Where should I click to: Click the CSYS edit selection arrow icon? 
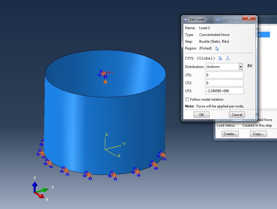pyautogui.click(x=220, y=58)
